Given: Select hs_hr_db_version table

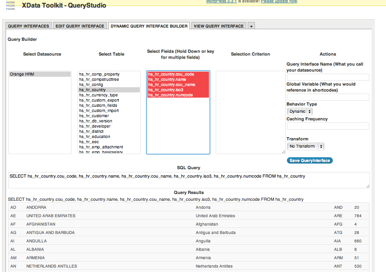Looking at the screenshot, I should click(x=109, y=121).
